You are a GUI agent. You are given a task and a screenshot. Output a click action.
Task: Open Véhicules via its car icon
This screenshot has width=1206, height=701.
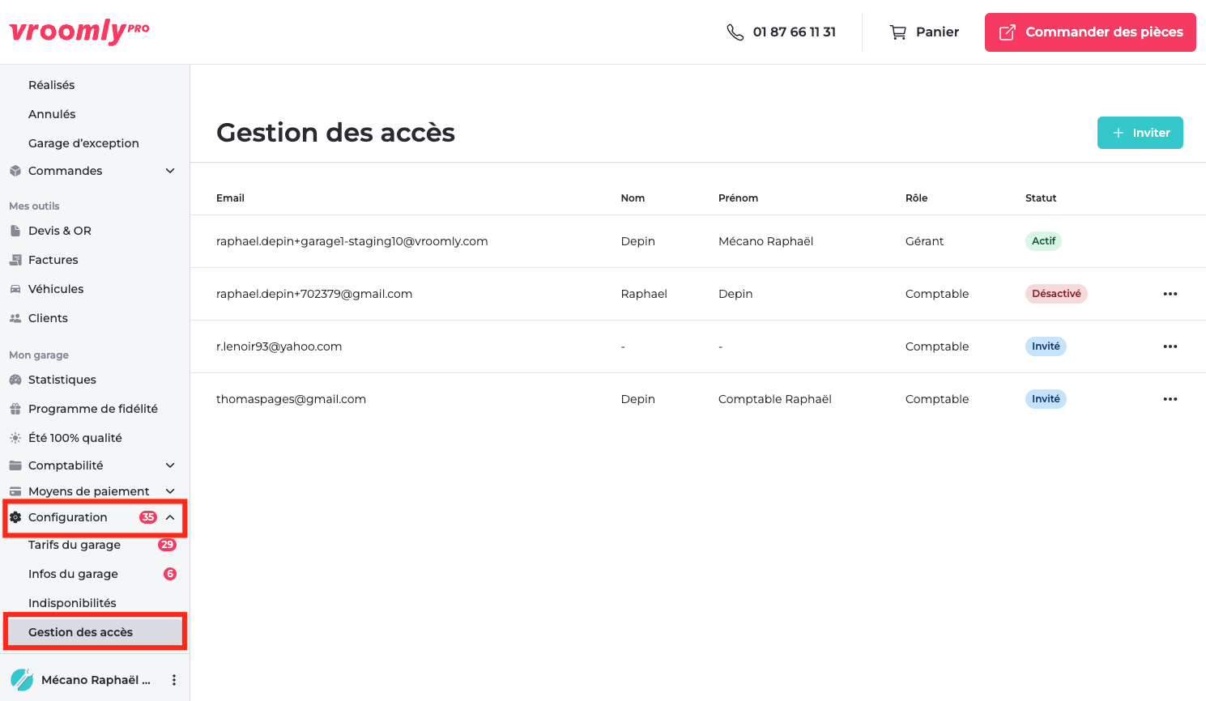[15, 288]
